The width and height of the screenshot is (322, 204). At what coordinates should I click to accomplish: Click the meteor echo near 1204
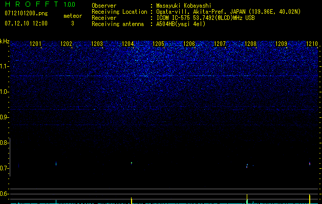pyautogui.click(x=131, y=163)
